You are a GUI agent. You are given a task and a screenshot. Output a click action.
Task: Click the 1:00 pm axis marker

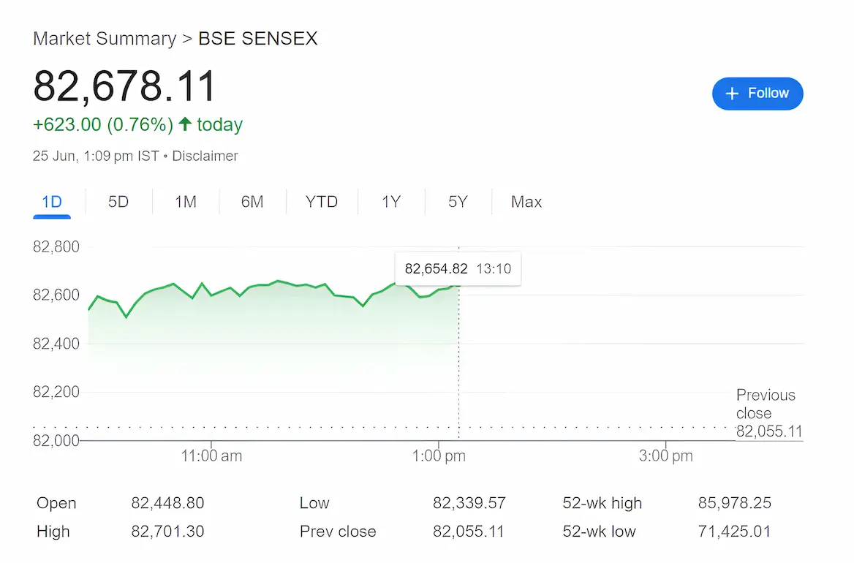pos(439,456)
